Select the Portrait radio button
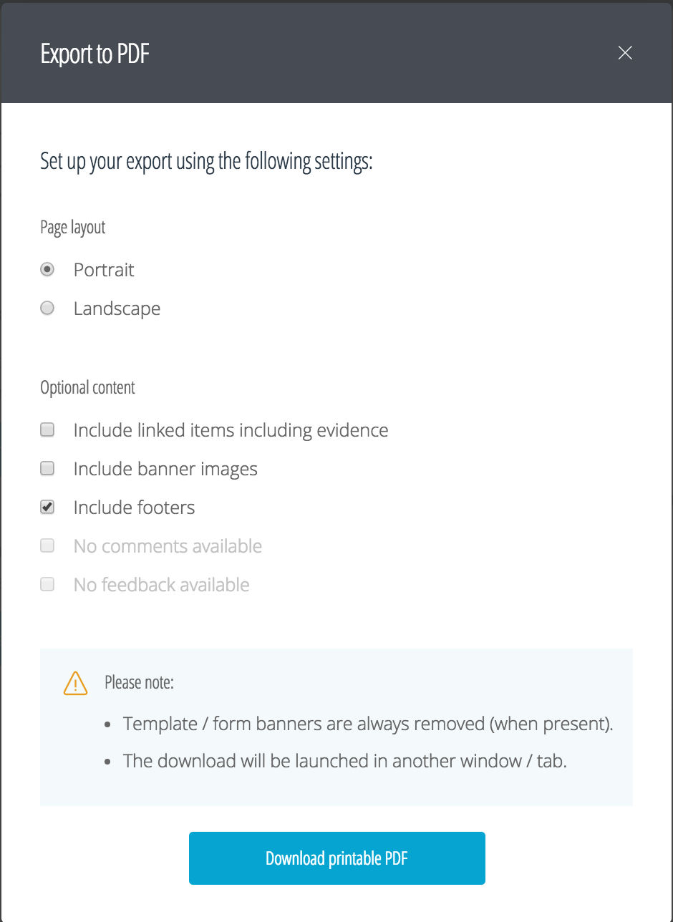 pos(47,270)
